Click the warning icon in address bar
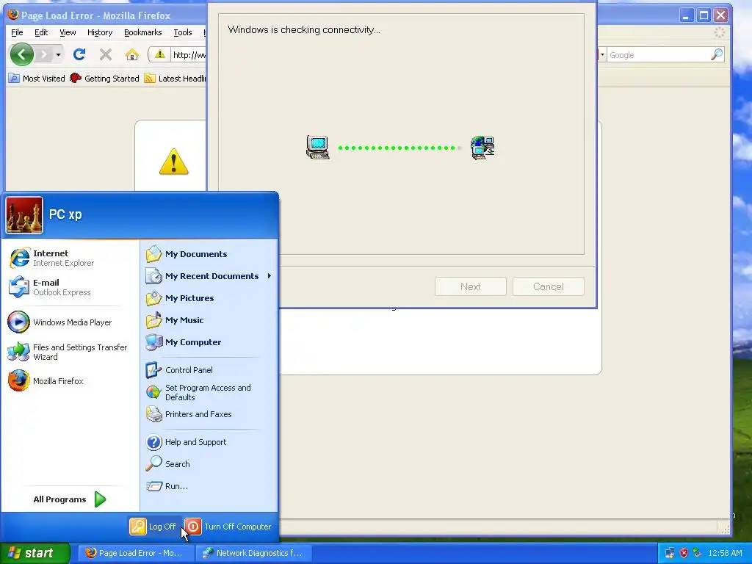752x564 pixels. (159, 54)
